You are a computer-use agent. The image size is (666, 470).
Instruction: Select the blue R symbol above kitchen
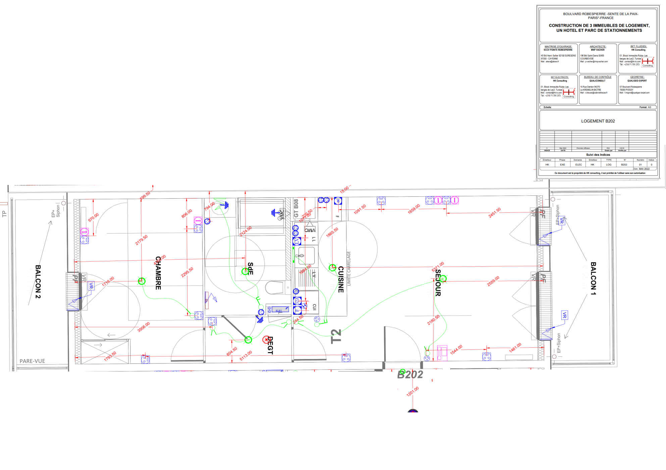[338, 201]
